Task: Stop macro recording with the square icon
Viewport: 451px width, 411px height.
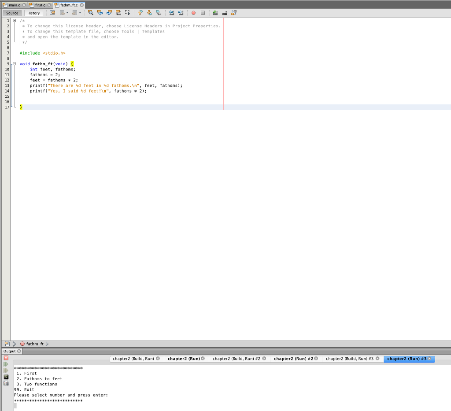Action: 203,13
